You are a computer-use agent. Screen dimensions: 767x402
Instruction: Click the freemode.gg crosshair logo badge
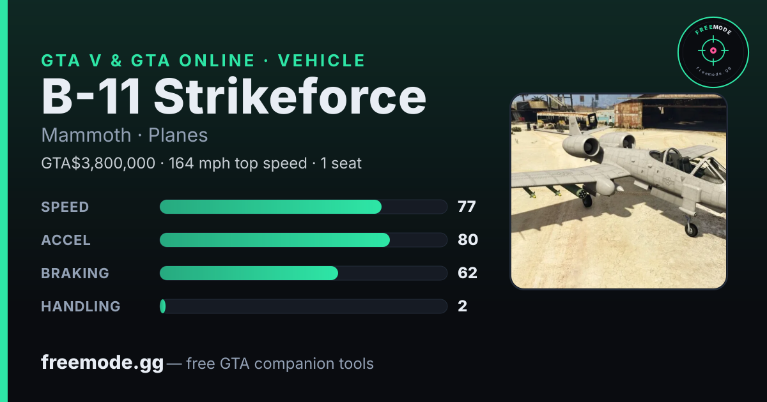[713, 52]
